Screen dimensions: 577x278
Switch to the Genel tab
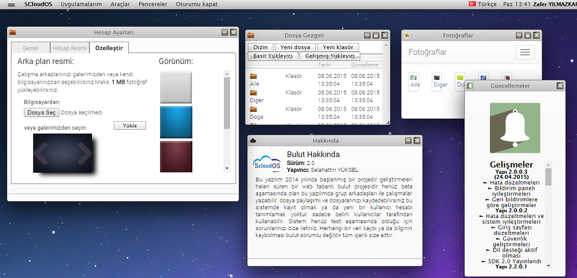[x=30, y=48]
